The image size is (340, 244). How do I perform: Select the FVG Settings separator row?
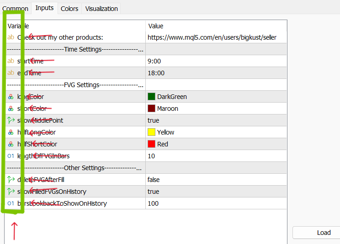146,85
